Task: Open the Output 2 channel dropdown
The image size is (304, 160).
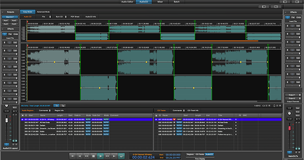Action: [293, 99]
